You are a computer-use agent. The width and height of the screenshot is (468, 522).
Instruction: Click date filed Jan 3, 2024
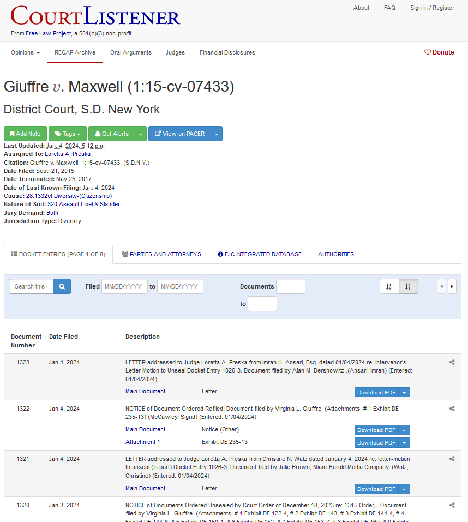click(64, 505)
